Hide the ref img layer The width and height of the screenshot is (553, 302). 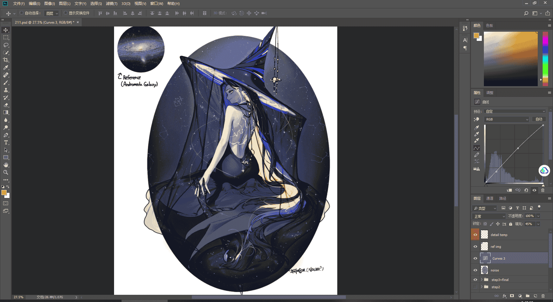475,247
